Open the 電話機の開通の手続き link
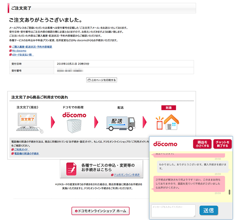Image resolution: width=235 pixels, height=220 pixels. pos(27,154)
